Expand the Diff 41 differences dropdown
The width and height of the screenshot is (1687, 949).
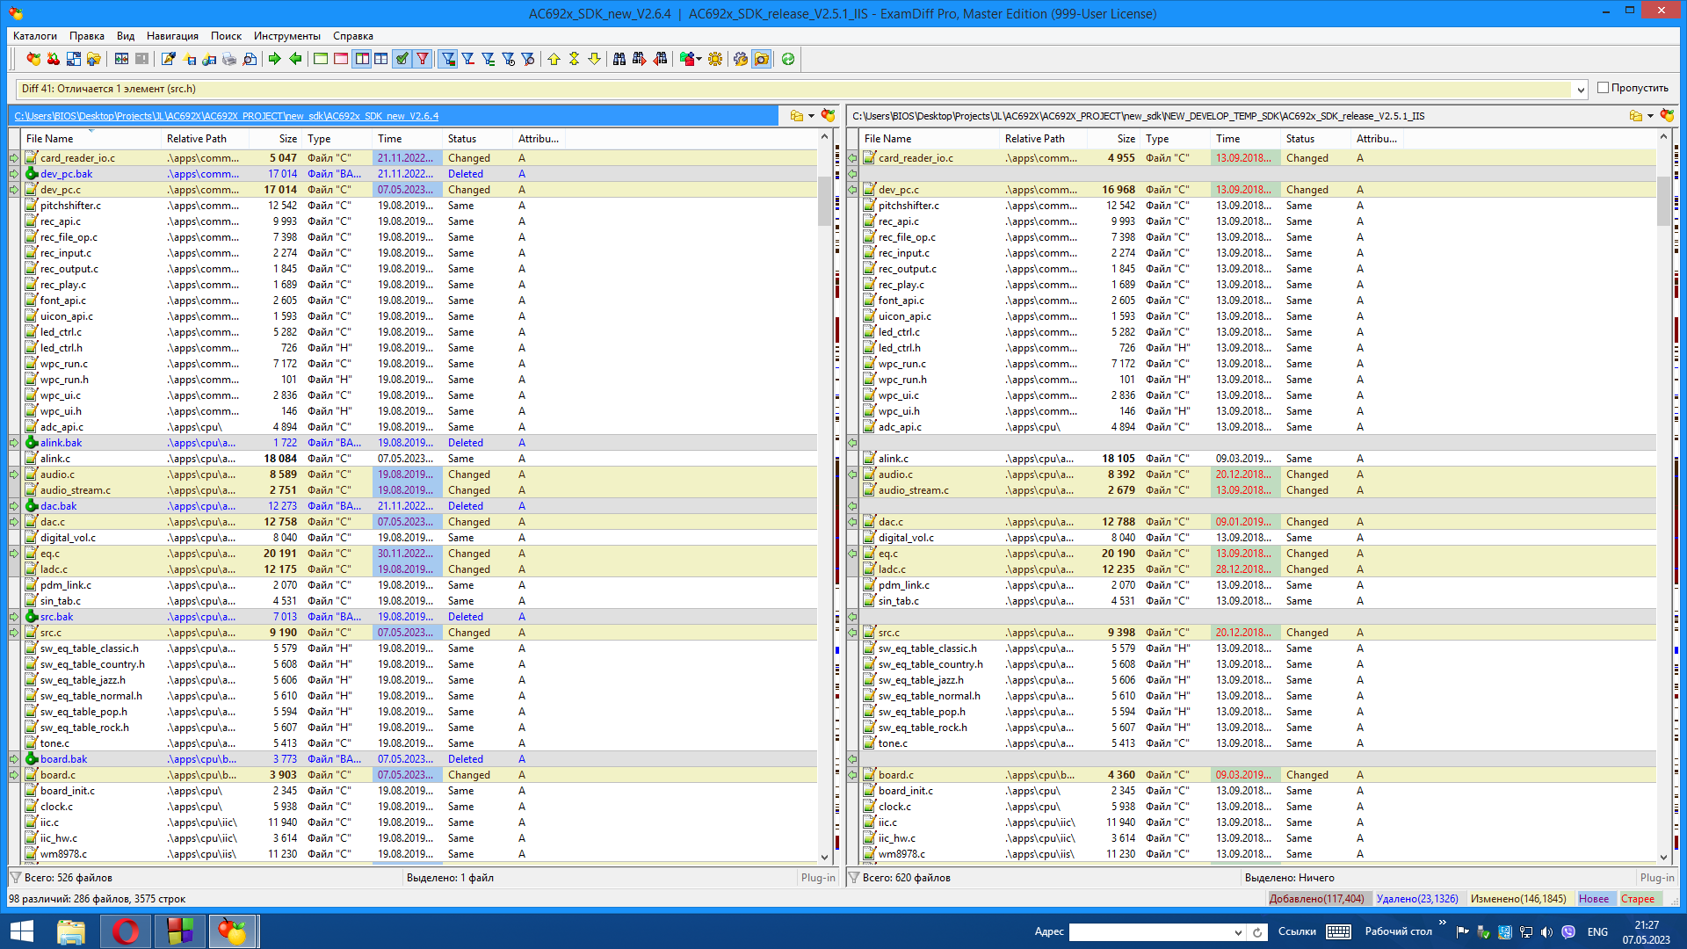1581,90
